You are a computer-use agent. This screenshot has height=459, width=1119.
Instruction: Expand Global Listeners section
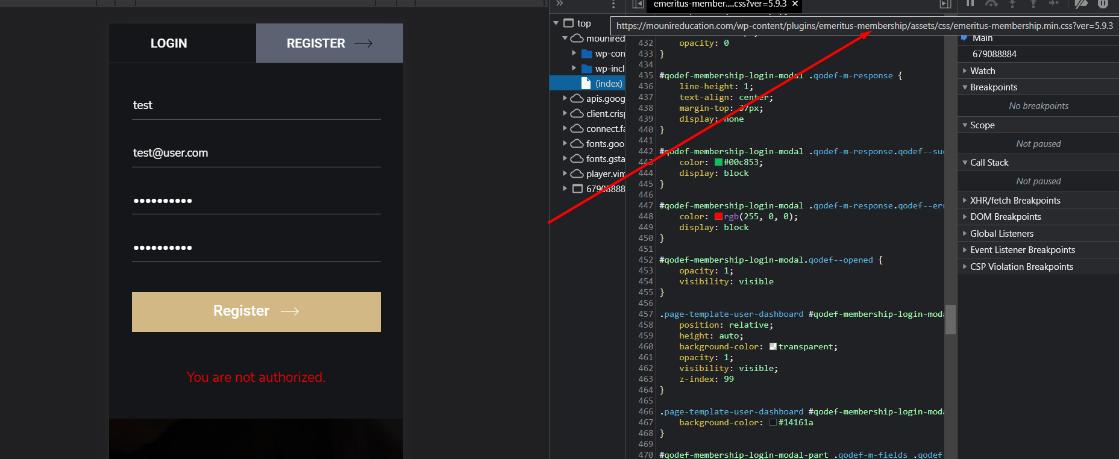point(965,234)
